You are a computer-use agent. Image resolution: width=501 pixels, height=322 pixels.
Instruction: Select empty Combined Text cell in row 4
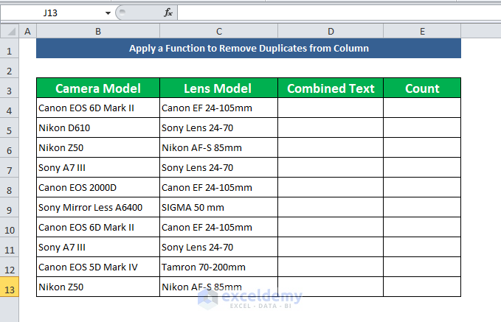pos(331,108)
